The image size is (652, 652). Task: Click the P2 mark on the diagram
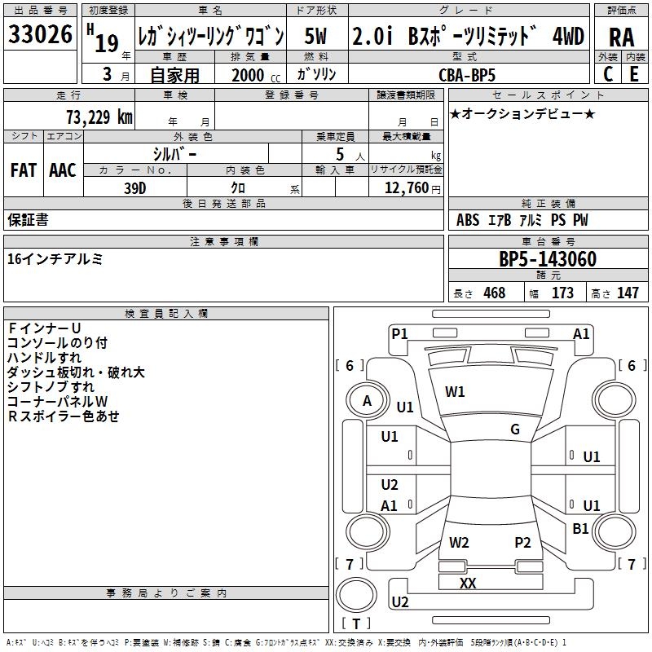[522, 543]
